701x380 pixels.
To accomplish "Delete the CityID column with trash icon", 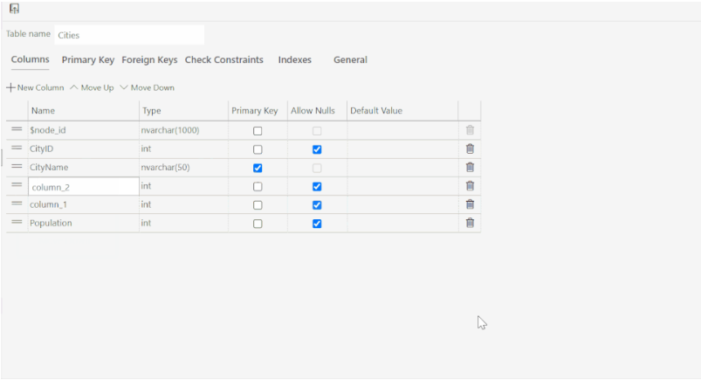I will click(470, 149).
